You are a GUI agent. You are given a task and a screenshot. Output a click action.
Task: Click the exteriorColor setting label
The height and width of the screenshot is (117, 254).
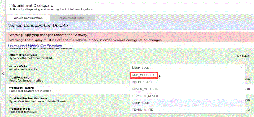coord(19,66)
